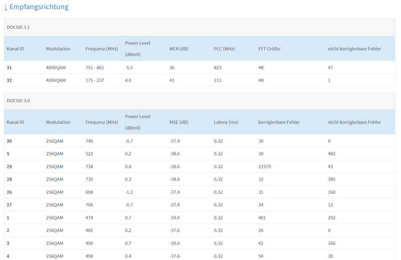
Task: Click the -1.3 power level value
Action: pos(129,192)
